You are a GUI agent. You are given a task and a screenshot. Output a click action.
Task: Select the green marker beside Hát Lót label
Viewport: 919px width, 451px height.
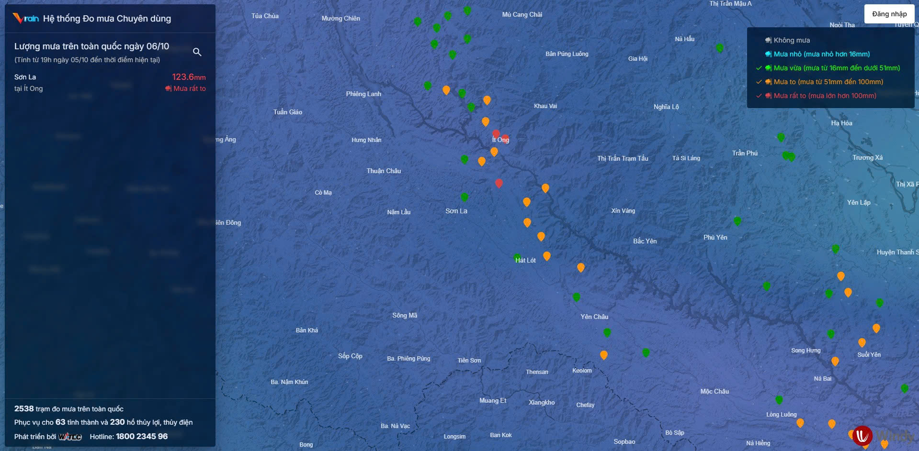pyautogui.click(x=517, y=257)
